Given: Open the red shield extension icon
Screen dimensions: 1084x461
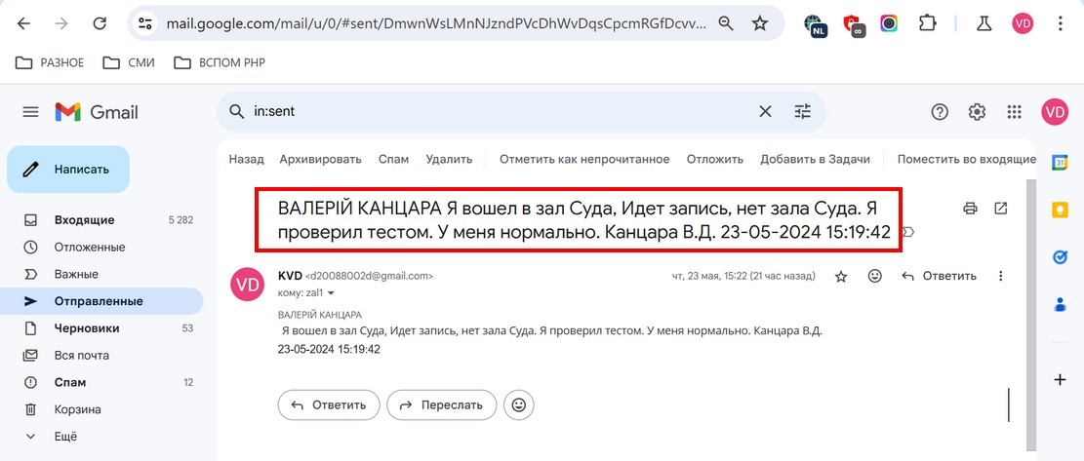Looking at the screenshot, I should click(x=854, y=24).
